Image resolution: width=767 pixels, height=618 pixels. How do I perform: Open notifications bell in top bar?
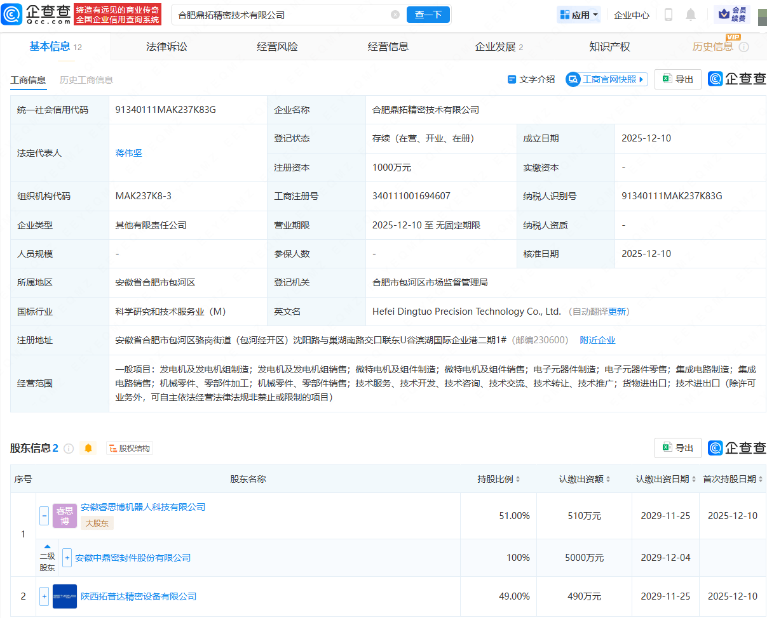691,15
